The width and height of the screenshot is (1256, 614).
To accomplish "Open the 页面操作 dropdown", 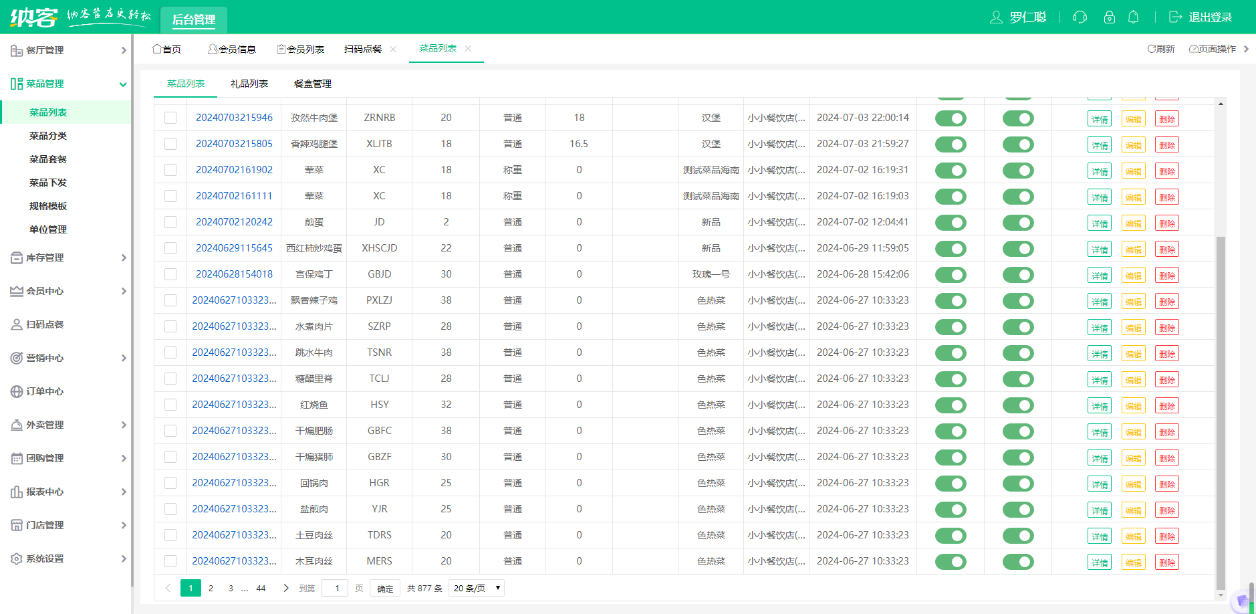I will pos(1213,49).
